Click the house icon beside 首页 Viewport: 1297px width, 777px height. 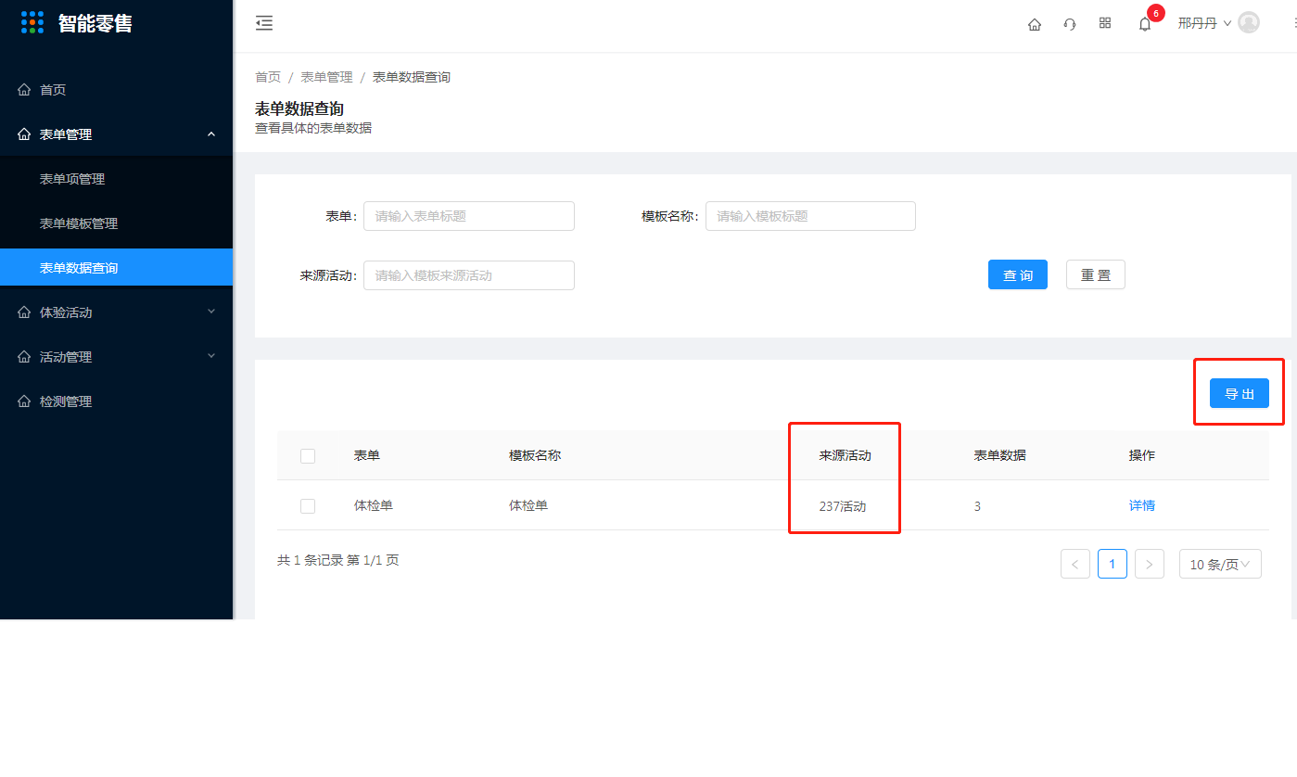point(24,90)
